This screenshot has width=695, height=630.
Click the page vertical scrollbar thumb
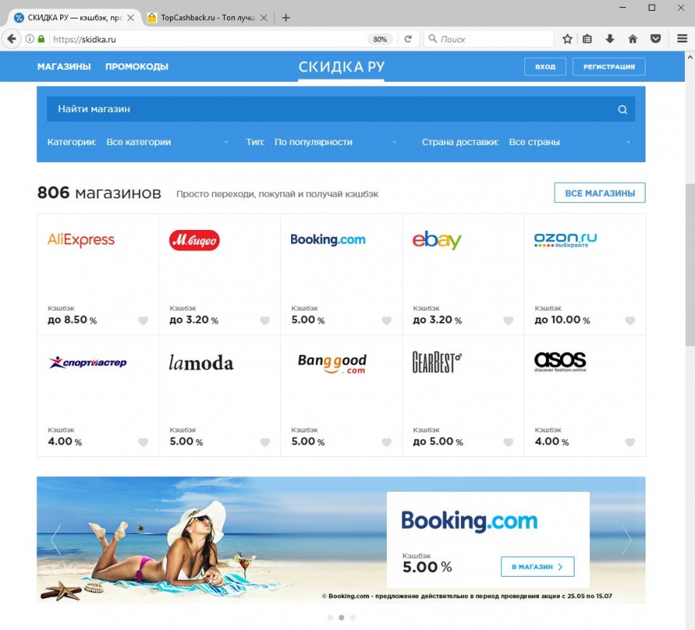tap(690, 264)
